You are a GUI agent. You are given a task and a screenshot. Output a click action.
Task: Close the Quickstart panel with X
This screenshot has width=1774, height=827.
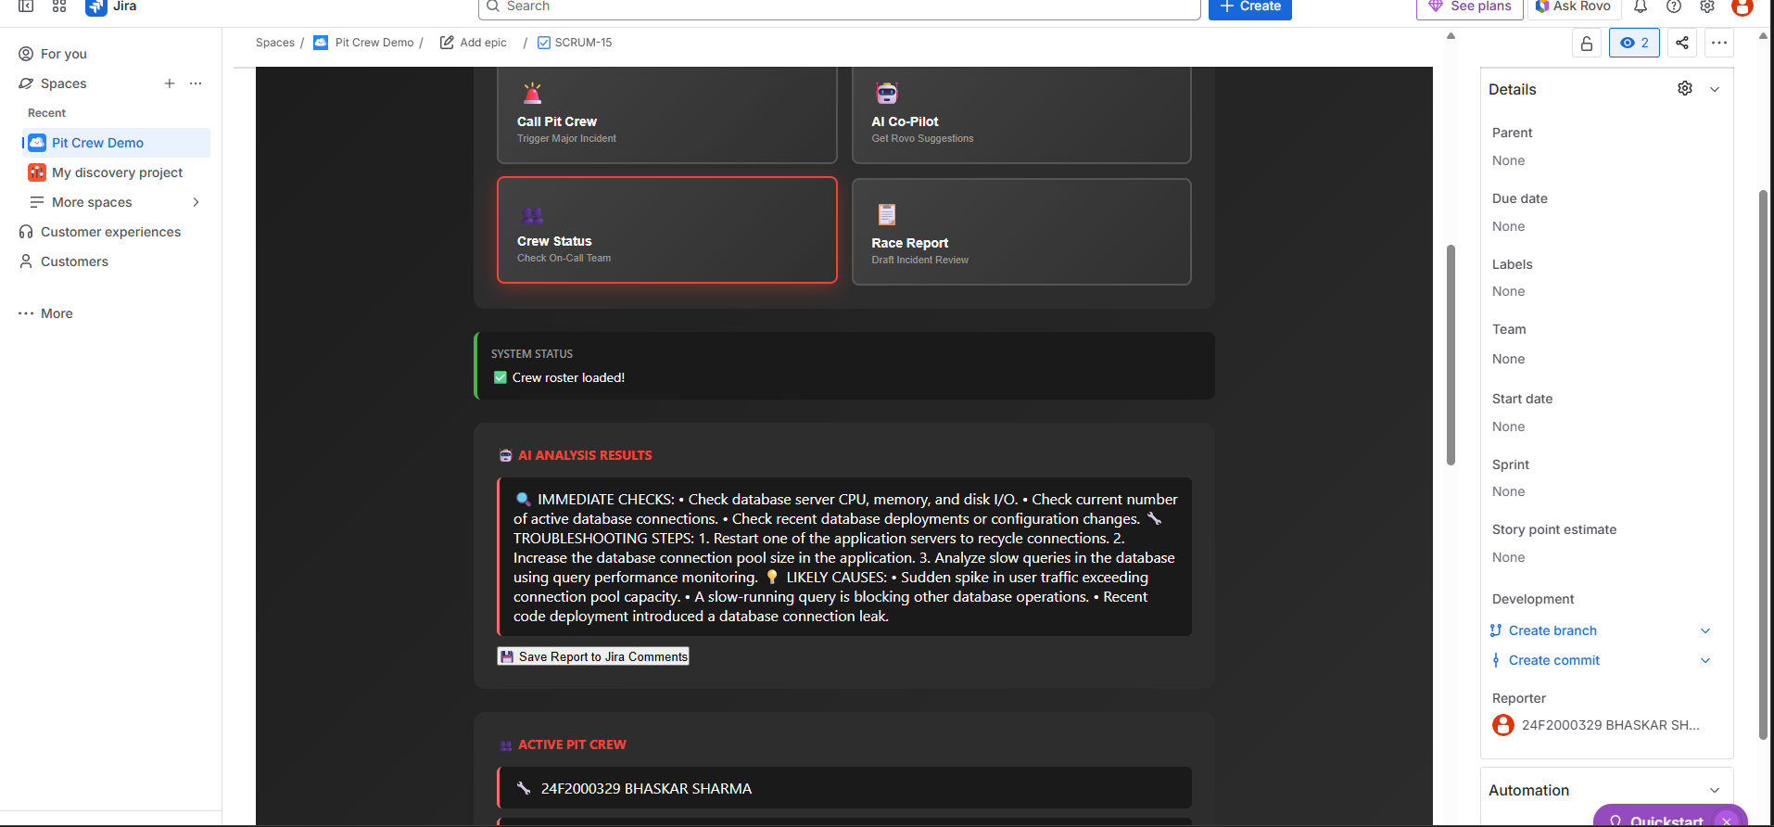point(1727,821)
